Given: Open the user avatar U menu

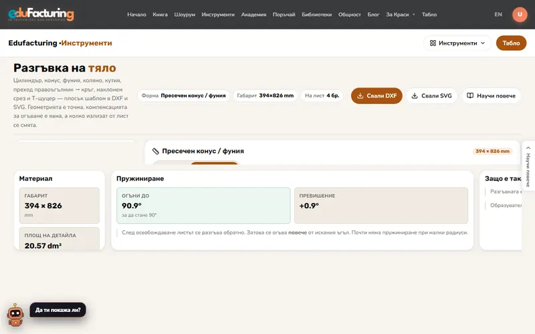Looking at the screenshot, I should point(520,14).
